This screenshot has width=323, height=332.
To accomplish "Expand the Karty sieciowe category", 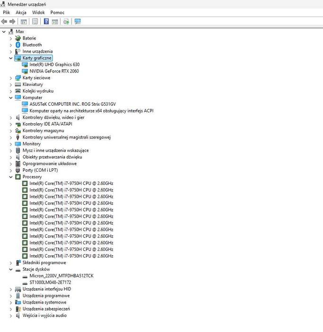I will [x=11, y=78].
